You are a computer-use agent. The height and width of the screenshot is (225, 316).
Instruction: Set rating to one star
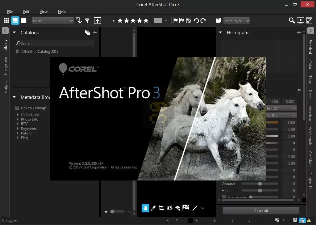tap(120, 21)
